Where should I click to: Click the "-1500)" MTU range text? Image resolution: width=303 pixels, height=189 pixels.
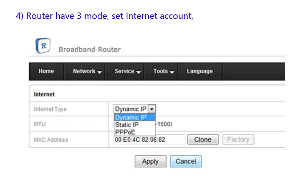click(164, 124)
